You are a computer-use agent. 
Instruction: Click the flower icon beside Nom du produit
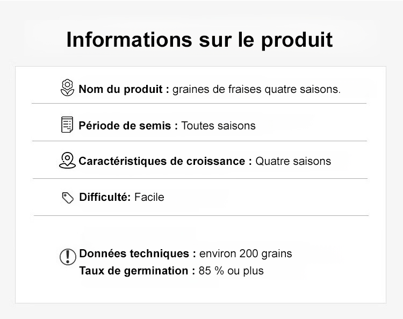[x=67, y=88]
